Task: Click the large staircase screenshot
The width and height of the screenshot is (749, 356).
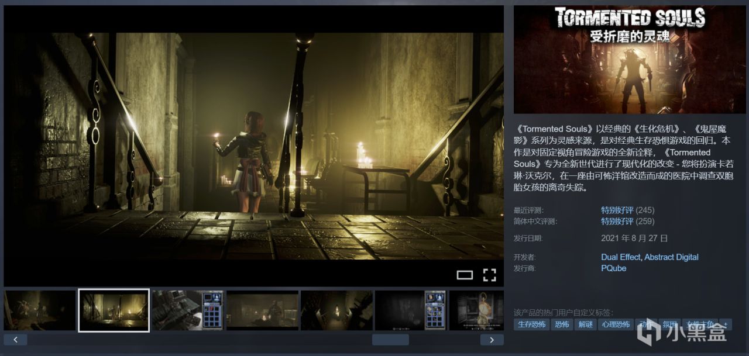Action: pos(253,146)
